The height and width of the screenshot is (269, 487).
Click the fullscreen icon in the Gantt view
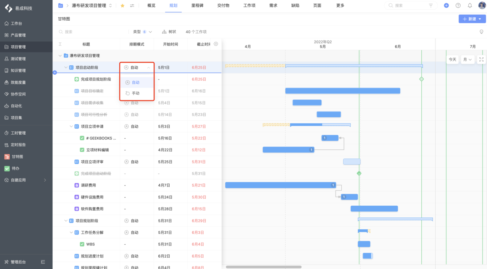click(481, 59)
